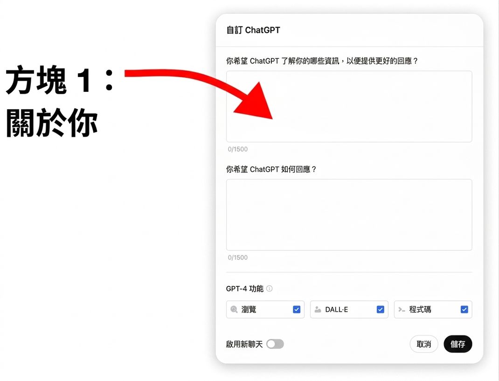Click the GPT-4 功能 info icon
This screenshot has width=499, height=381.
click(269, 288)
